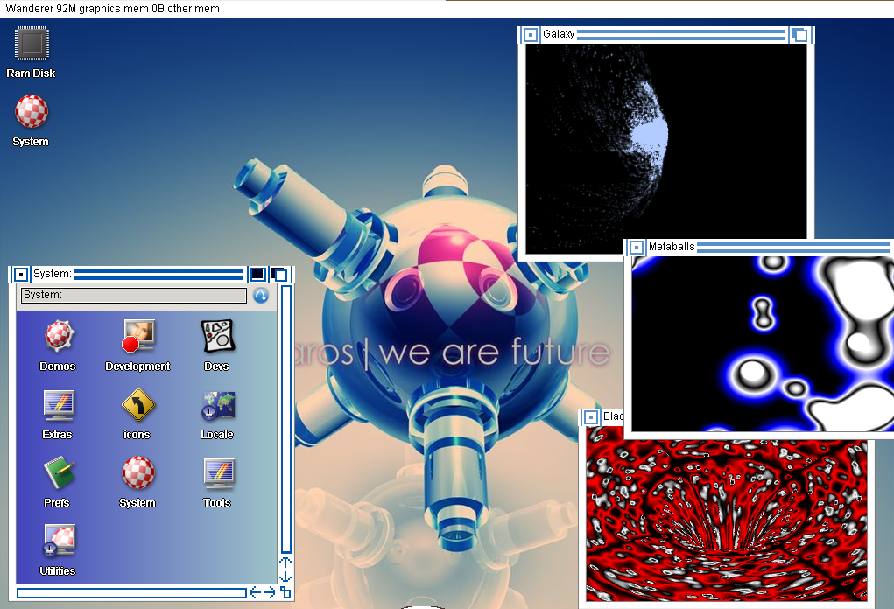Viewport: 894px width, 609px height.
Task: Select the Utilities drawer icon
Action: coord(59,542)
